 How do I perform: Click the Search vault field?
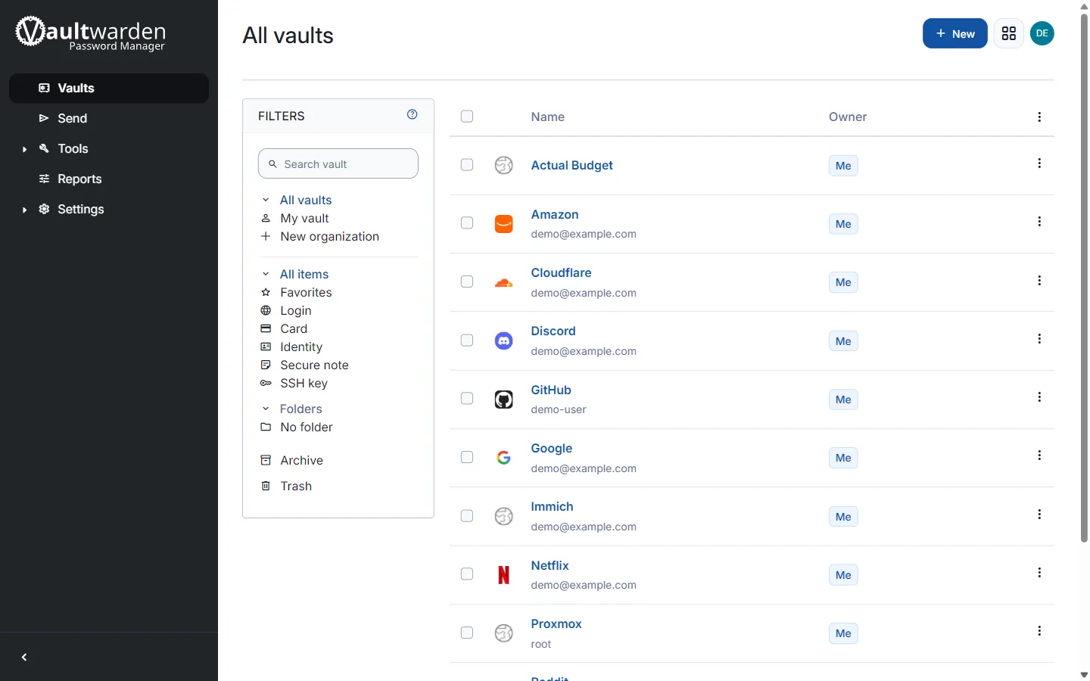(x=338, y=163)
